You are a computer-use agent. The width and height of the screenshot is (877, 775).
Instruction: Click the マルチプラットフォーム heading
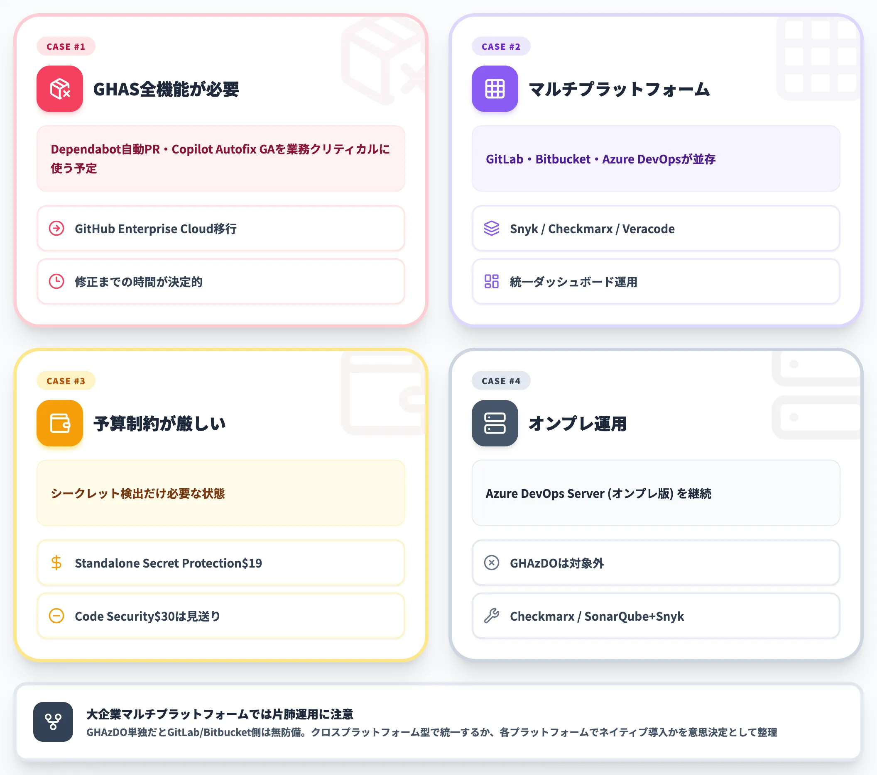click(619, 89)
